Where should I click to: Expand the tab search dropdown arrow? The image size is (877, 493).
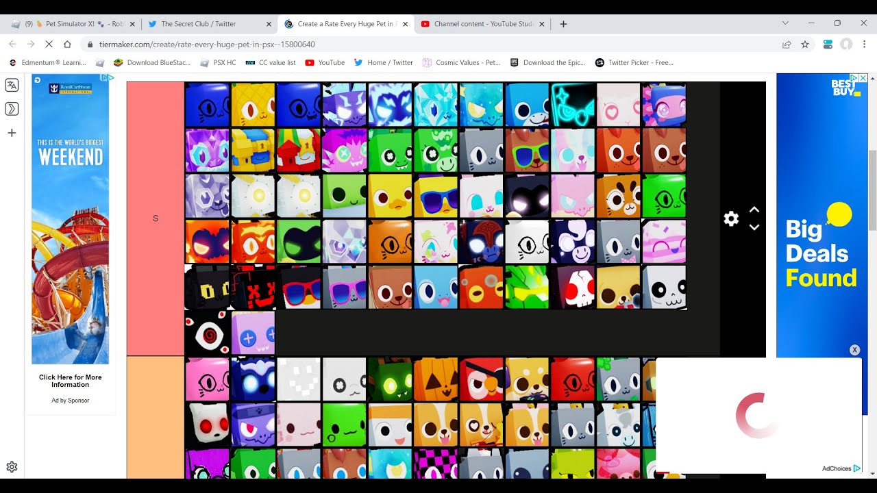pyautogui.click(x=785, y=23)
